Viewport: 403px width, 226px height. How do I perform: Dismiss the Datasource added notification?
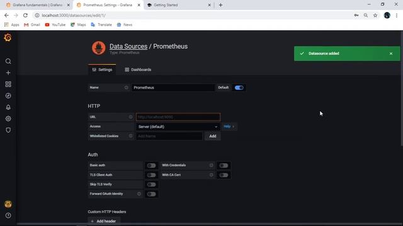click(391, 53)
